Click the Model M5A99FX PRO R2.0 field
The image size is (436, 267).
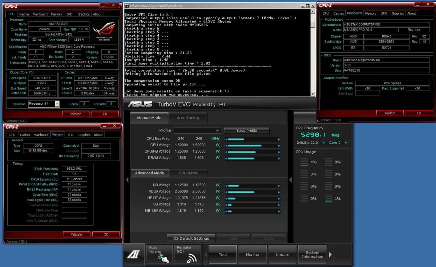pyautogui.click(x=370, y=30)
